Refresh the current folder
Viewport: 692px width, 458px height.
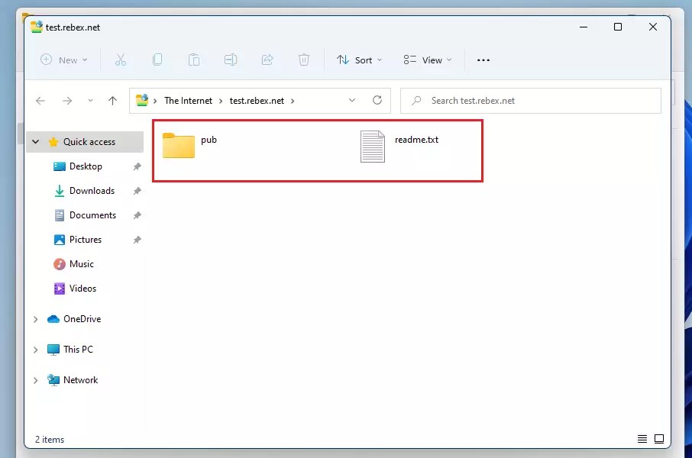click(377, 101)
